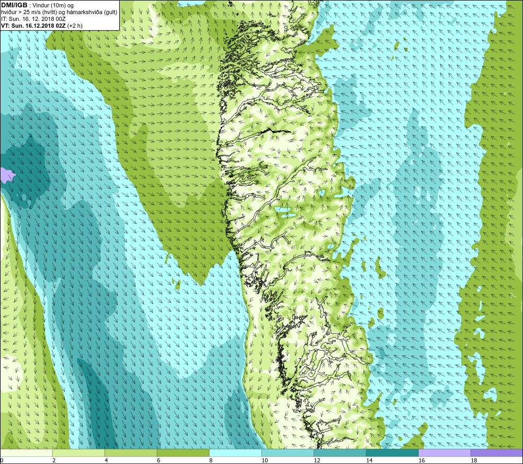Click the scale label '10'

[265, 461]
